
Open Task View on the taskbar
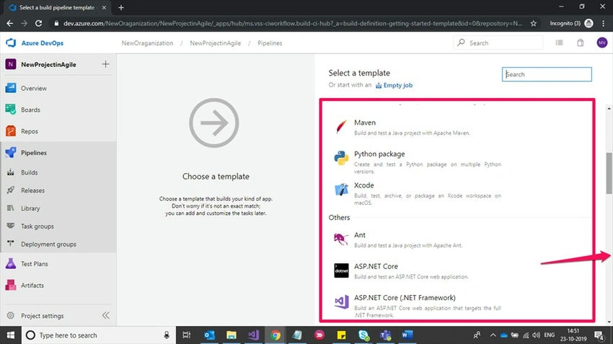click(187, 335)
